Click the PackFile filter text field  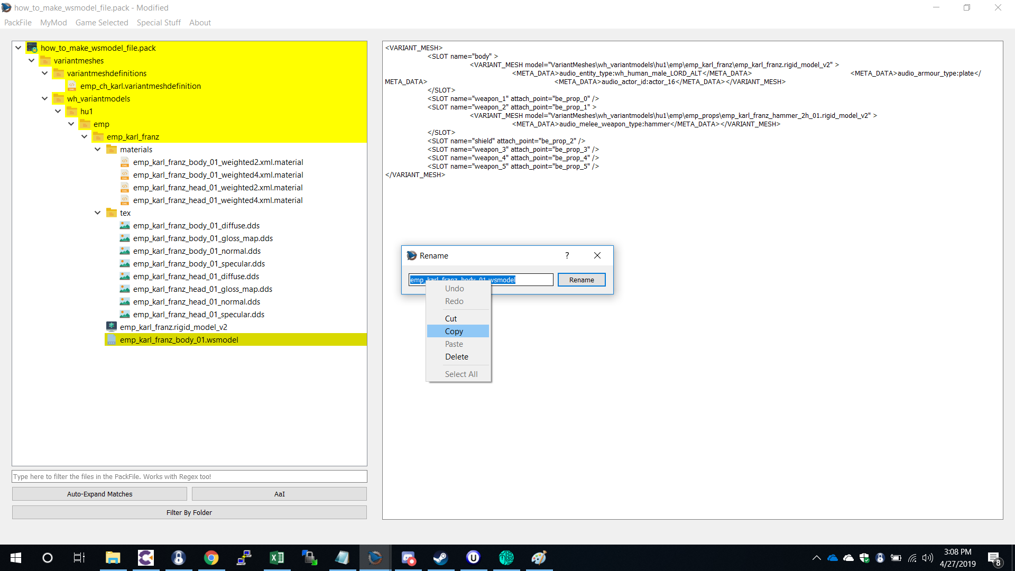pyautogui.click(x=189, y=476)
